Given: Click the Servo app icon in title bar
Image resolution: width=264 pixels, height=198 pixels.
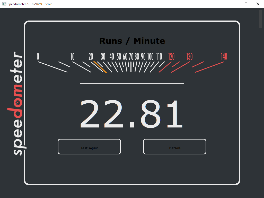Looking at the screenshot, I should coord(4,4).
